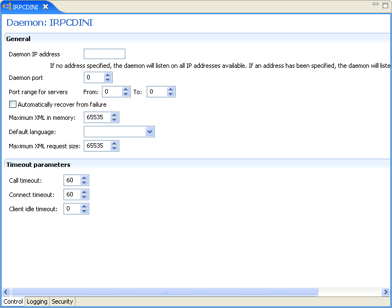The image size is (392, 308).
Task: Decrease the port range To value
Action: pyautogui.click(x=170, y=94)
